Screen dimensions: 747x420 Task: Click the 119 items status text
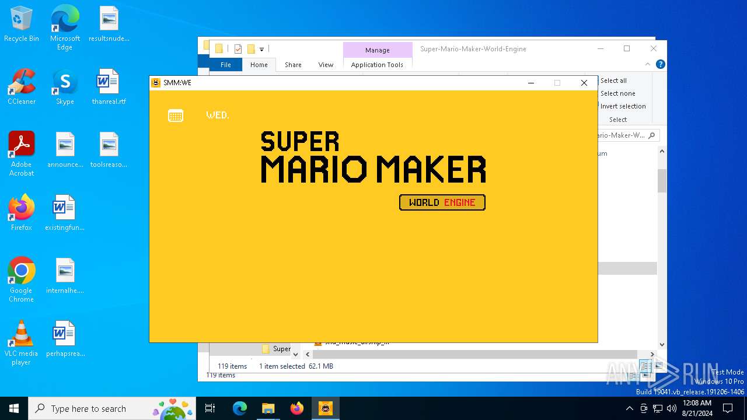click(232, 366)
